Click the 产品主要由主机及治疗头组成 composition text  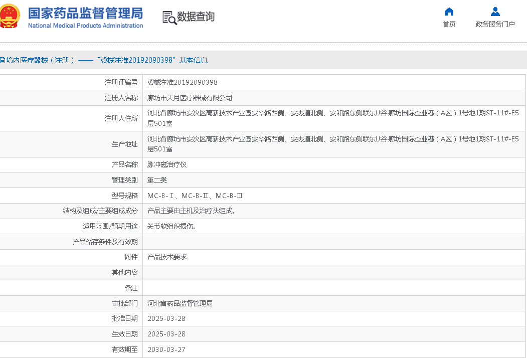coord(192,211)
